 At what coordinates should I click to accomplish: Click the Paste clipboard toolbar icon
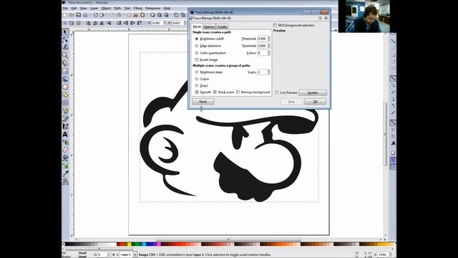[x=142, y=15]
